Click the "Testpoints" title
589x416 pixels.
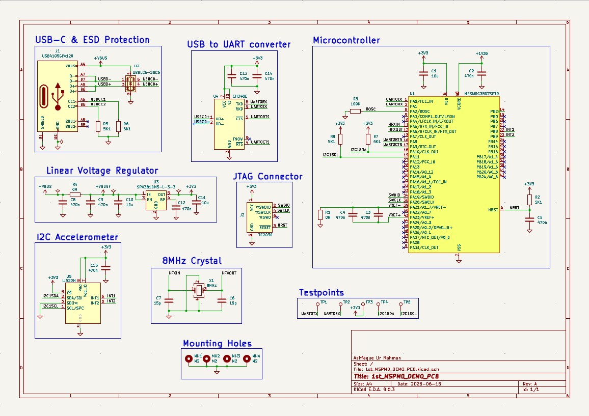(x=321, y=292)
